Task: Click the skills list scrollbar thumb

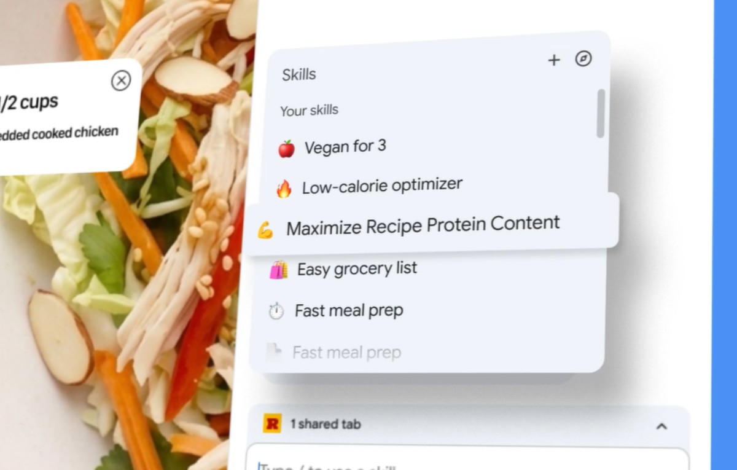Action: [601, 114]
